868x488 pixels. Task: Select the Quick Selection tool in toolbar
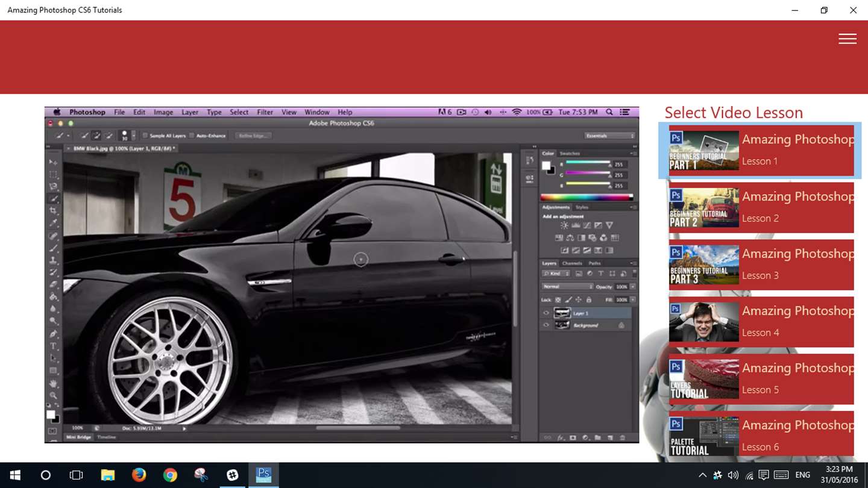54,198
